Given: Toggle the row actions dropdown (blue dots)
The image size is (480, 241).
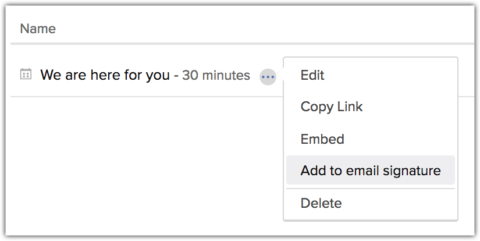Looking at the screenshot, I should pyautogui.click(x=268, y=76).
